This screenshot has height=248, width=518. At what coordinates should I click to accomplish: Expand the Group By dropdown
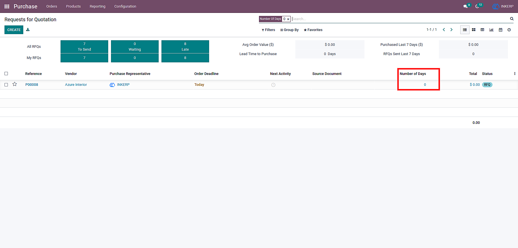pyautogui.click(x=290, y=30)
